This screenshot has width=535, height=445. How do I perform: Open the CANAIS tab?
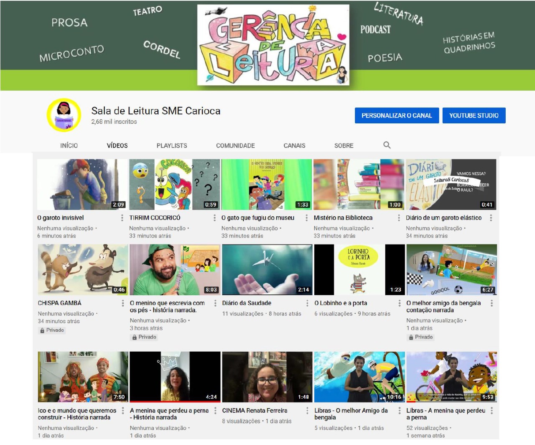click(x=294, y=146)
